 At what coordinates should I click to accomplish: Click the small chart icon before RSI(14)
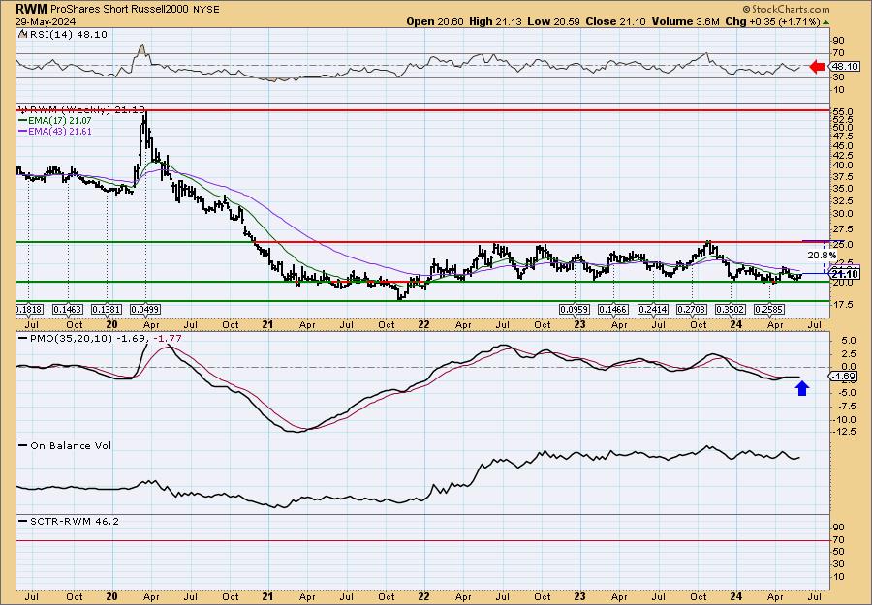tap(22, 34)
